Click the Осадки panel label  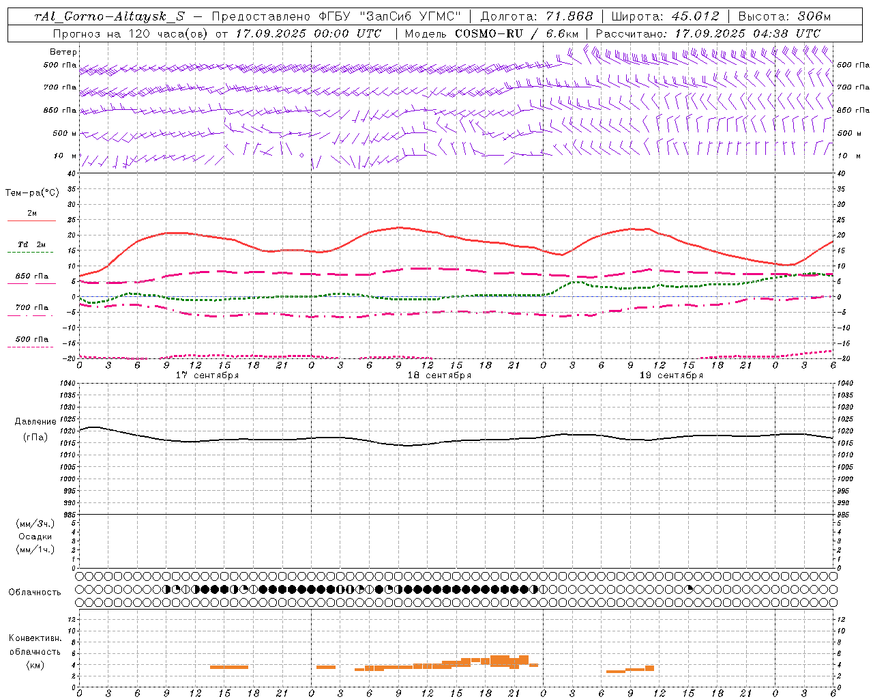point(35,537)
